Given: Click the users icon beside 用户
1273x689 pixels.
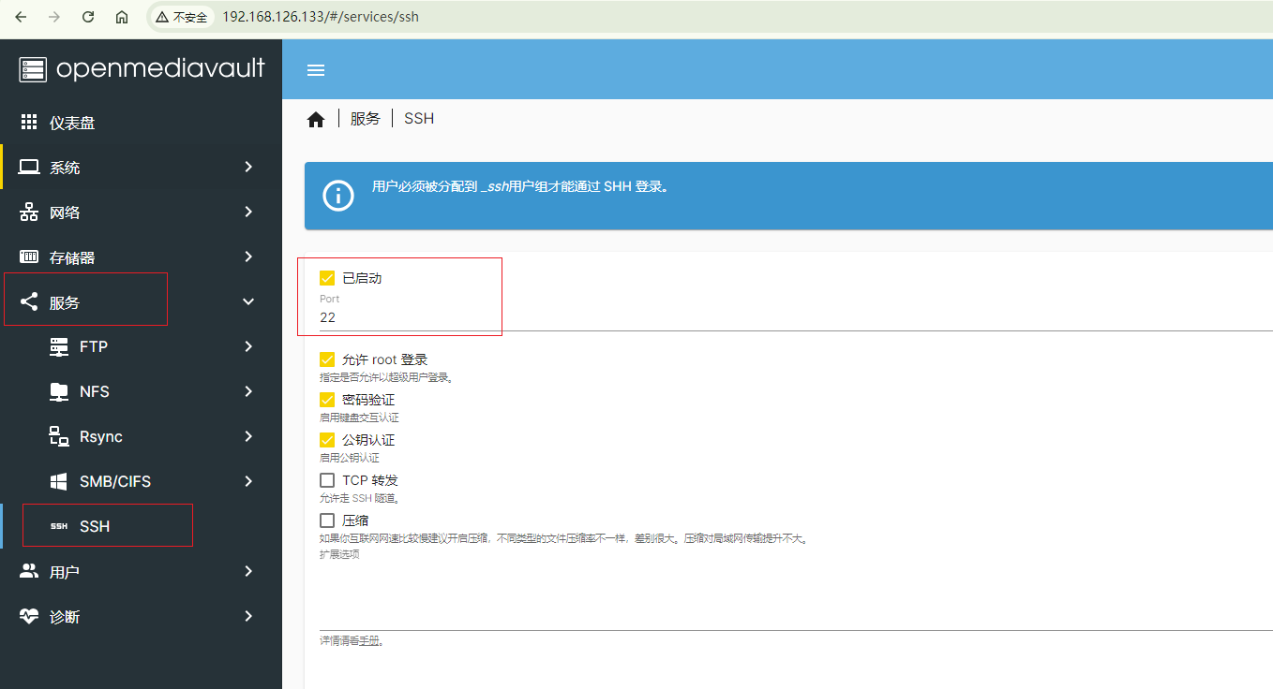Looking at the screenshot, I should tap(29, 571).
